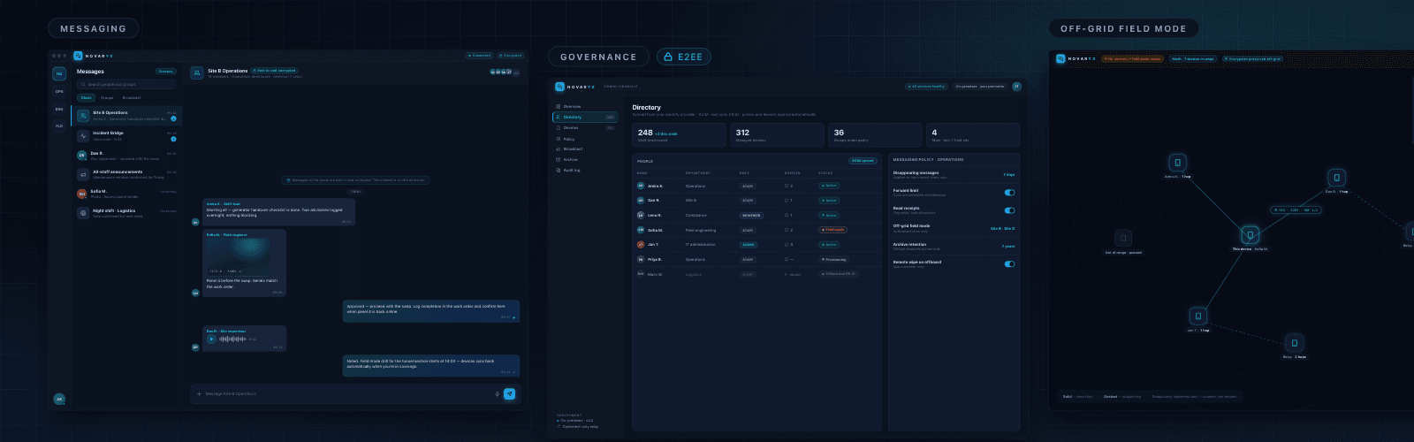Select the Amira K. row in People table
Viewport: 1414px width, 442px height.
[757, 186]
